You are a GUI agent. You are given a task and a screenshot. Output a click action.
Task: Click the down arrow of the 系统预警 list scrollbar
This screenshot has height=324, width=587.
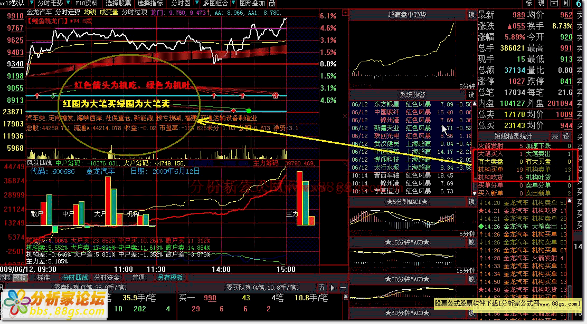[x=475, y=193]
